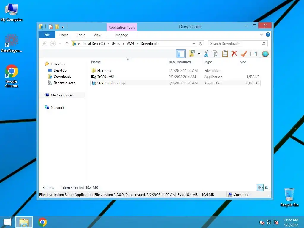Refresh the Downloads folder view
Screen dimensions: 304x228
tap(200, 44)
